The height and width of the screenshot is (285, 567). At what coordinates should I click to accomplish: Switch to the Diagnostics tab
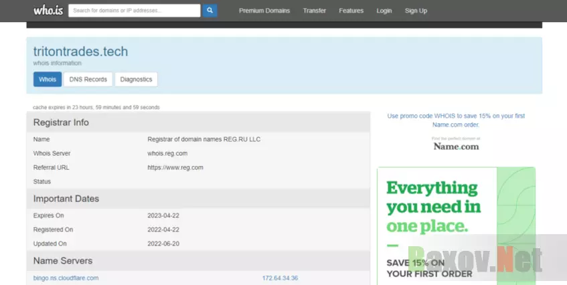[136, 79]
